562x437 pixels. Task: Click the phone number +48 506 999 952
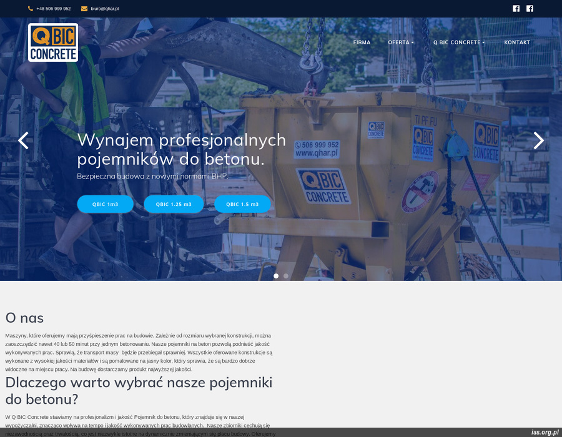coord(53,9)
